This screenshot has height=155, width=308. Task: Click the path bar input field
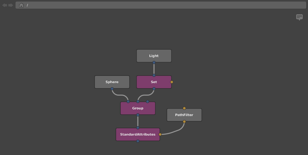161,5
